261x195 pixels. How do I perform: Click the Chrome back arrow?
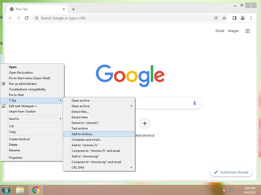tap(10, 18)
